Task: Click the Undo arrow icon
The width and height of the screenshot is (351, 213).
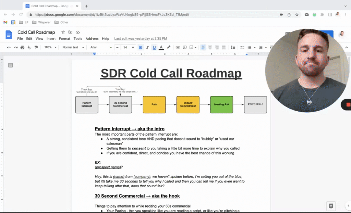Action: tap(9, 47)
